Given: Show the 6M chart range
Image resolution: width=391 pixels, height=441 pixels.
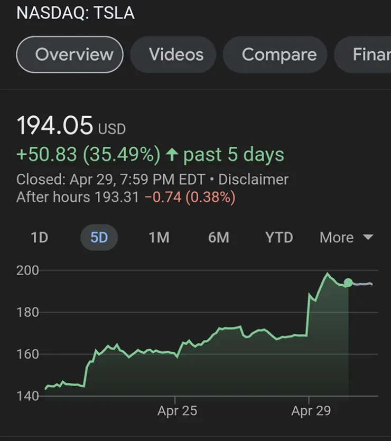Looking at the screenshot, I should coord(218,238).
